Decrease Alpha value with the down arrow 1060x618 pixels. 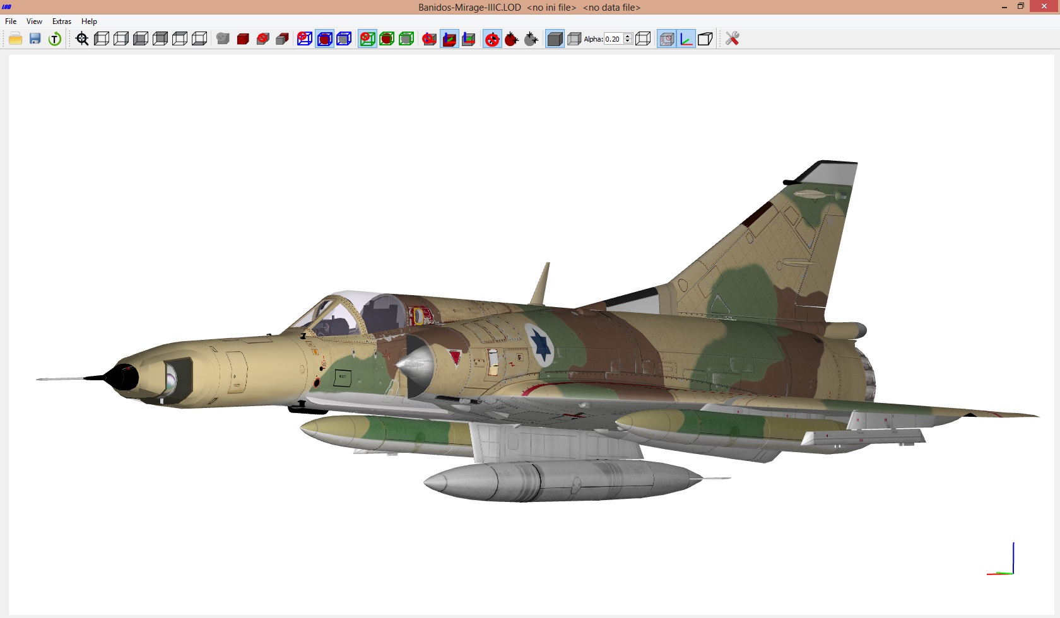click(628, 42)
